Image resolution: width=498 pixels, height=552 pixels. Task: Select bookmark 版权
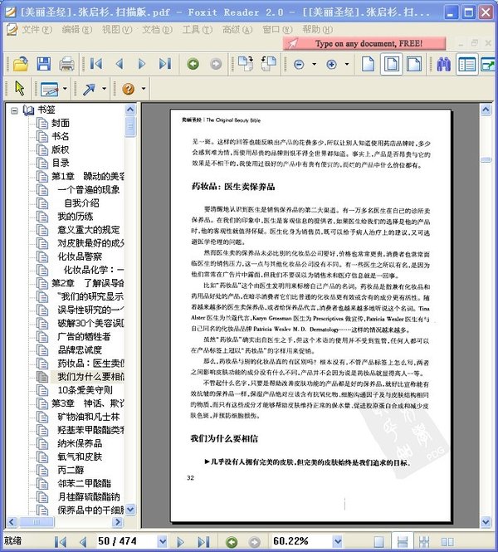pos(61,149)
